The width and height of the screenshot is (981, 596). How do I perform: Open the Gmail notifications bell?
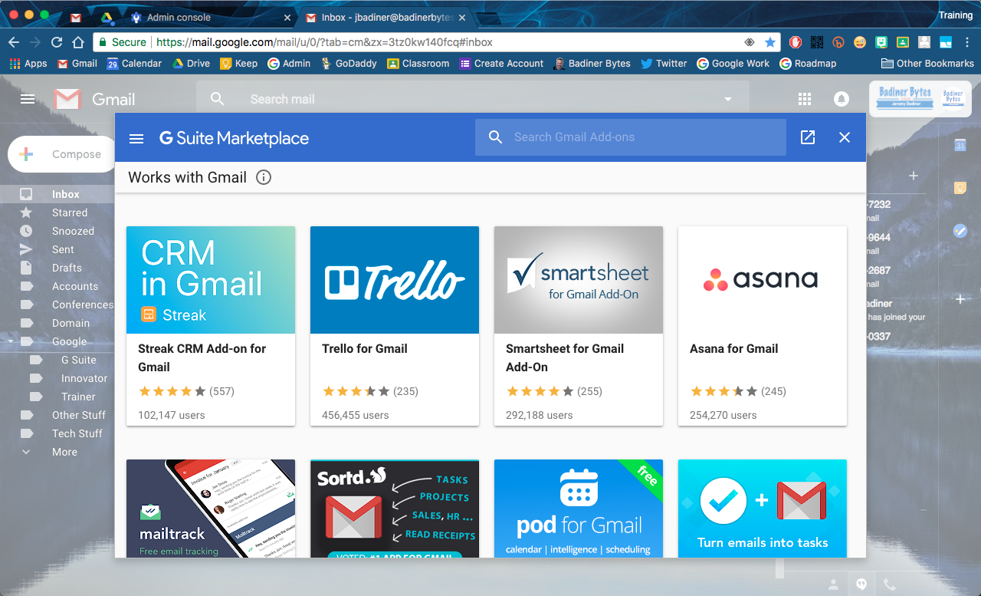[842, 99]
